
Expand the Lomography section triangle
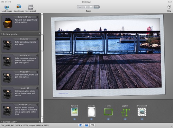pyautogui.click(x=1, y=121)
